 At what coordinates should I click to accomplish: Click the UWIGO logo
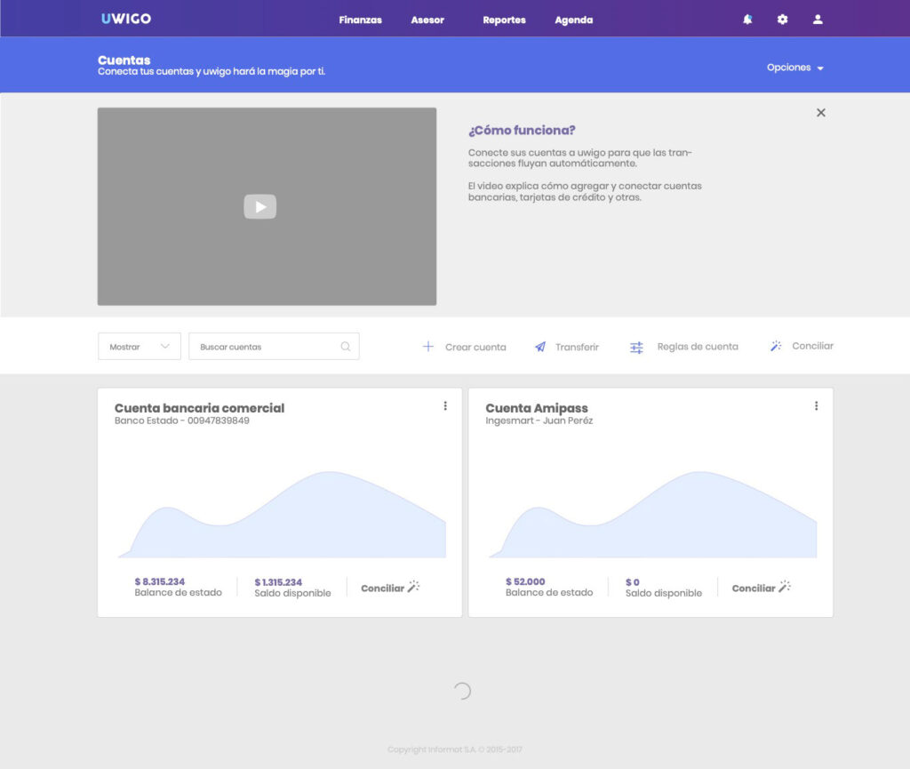126,19
